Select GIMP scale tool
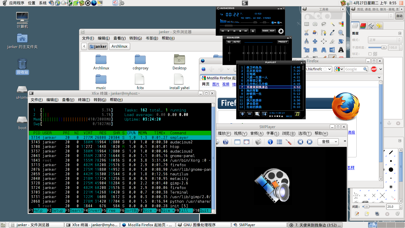This screenshot has height=228, width=405. 307,50
